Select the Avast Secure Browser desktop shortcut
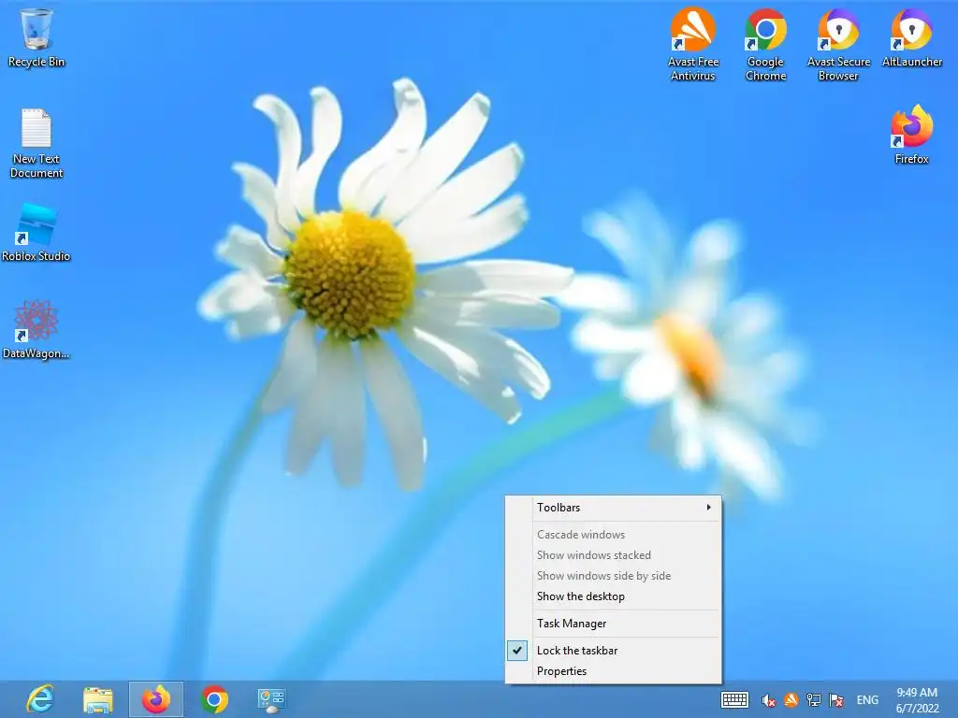 tap(838, 44)
